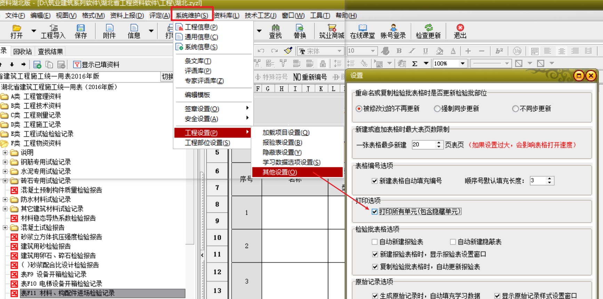Image resolution: width=603 pixels, height=299 pixels.
Task: Click the 查找 binoculars icon
Action: tap(275, 28)
